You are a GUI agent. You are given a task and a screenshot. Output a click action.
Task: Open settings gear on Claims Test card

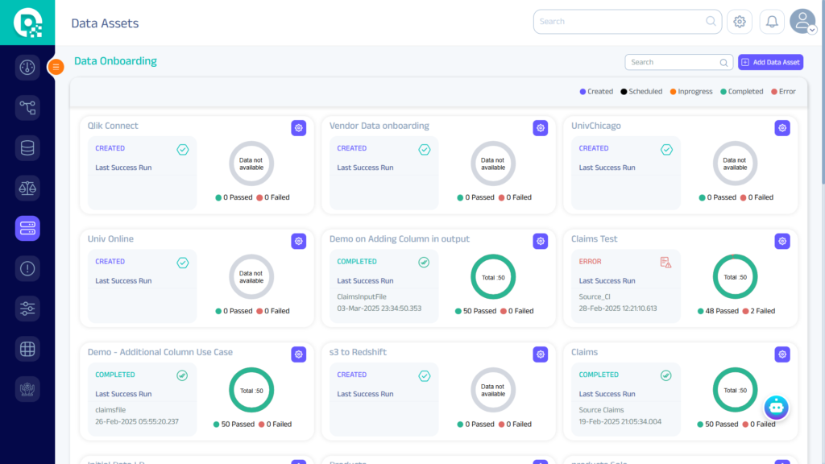[781, 241]
